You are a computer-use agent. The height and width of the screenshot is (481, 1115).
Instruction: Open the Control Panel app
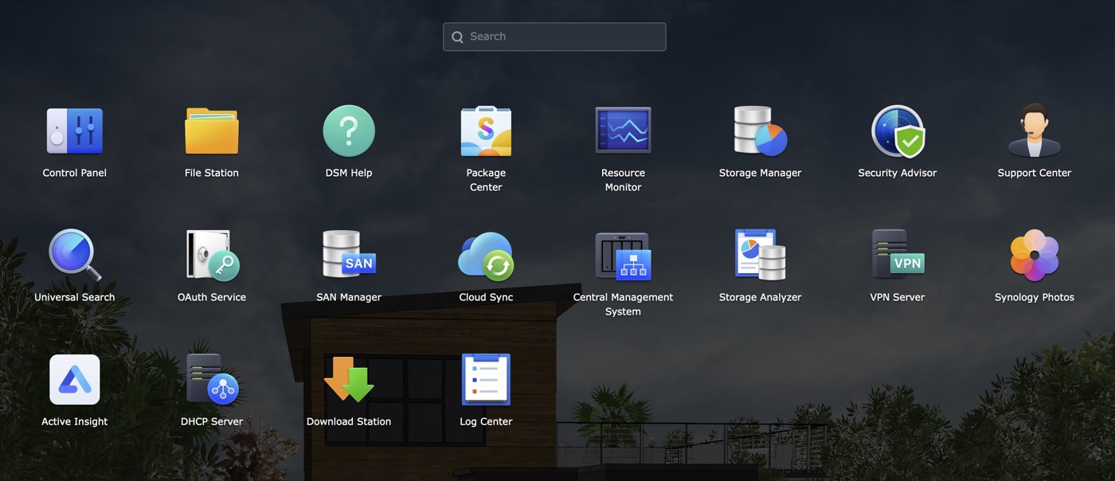tap(75, 131)
